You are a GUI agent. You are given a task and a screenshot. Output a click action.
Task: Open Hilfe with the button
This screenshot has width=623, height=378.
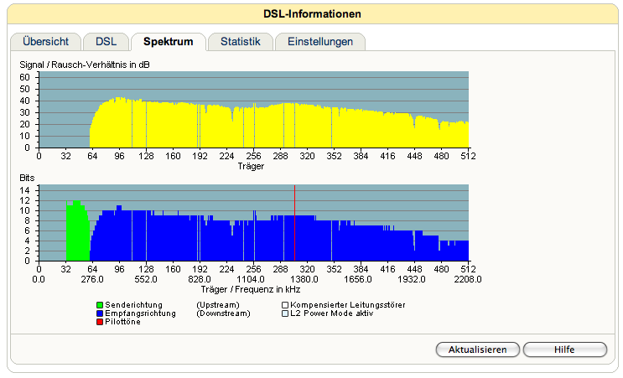(x=564, y=350)
